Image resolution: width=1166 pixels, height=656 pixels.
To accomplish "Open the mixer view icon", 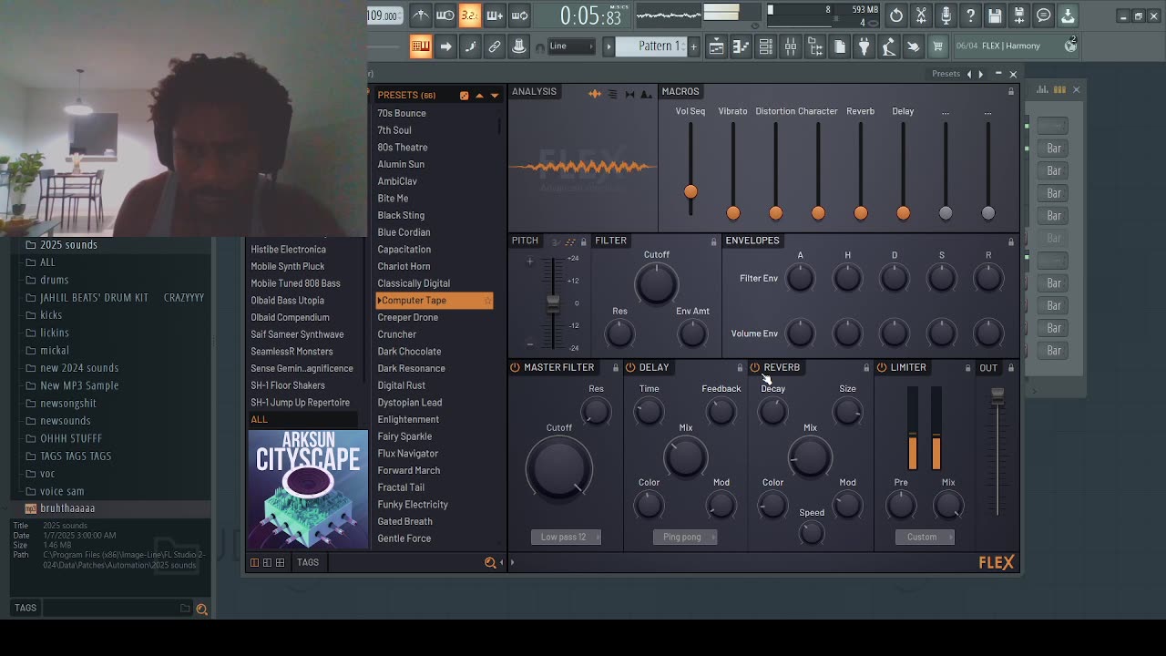I will click(x=791, y=46).
